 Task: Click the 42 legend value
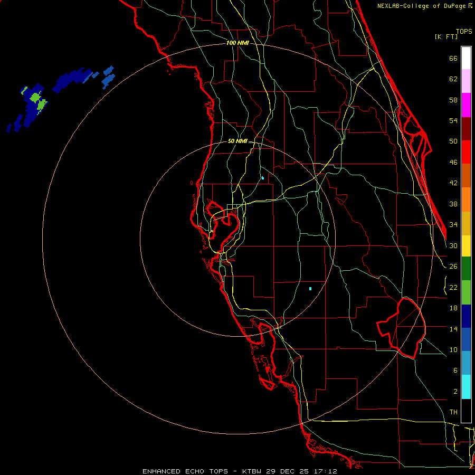tap(453, 183)
